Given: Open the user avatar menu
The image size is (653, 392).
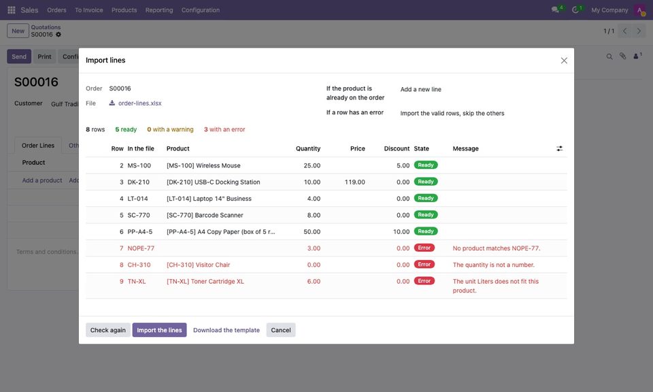Looking at the screenshot, I should (x=639, y=10).
